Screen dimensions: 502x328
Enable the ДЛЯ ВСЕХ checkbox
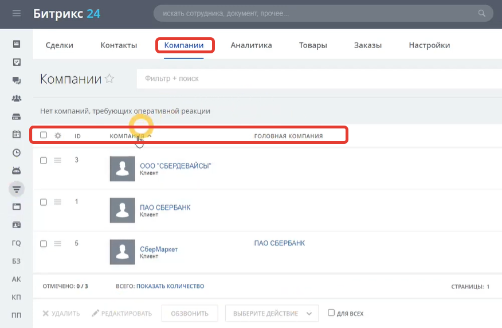331,313
